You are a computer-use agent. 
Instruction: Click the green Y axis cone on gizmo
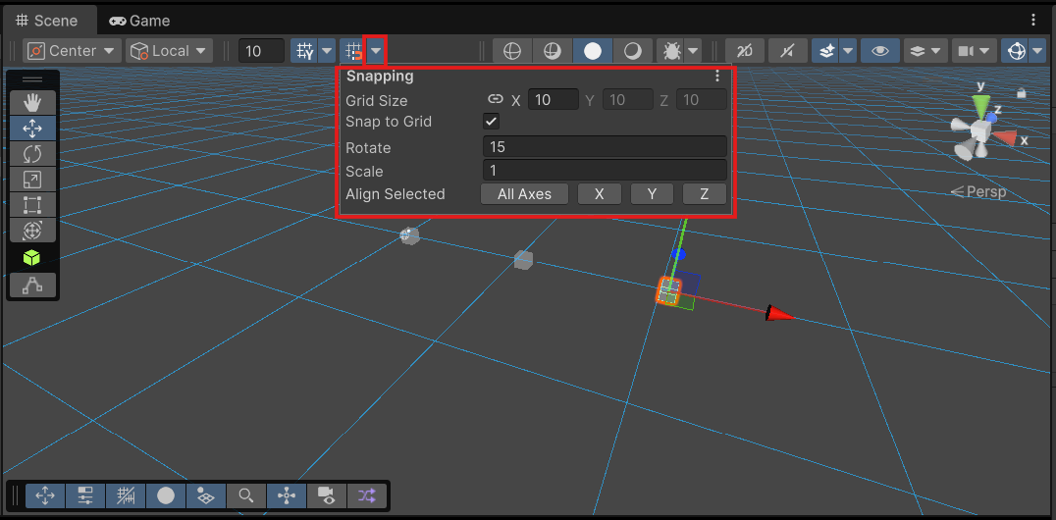point(981,106)
